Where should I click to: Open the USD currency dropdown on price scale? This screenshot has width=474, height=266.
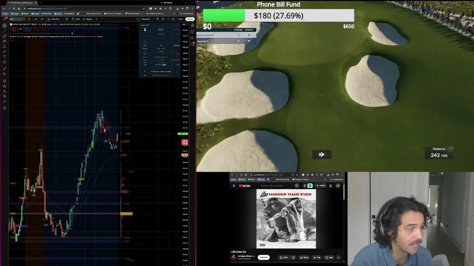click(x=184, y=24)
